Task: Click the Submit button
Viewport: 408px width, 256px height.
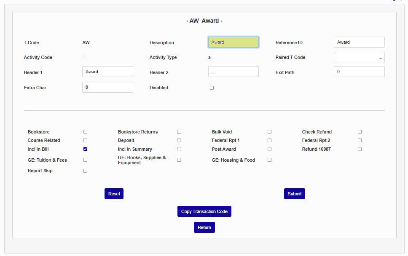Action: (x=295, y=194)
